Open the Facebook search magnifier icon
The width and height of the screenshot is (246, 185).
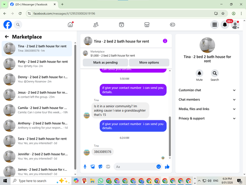click(18, 25)
